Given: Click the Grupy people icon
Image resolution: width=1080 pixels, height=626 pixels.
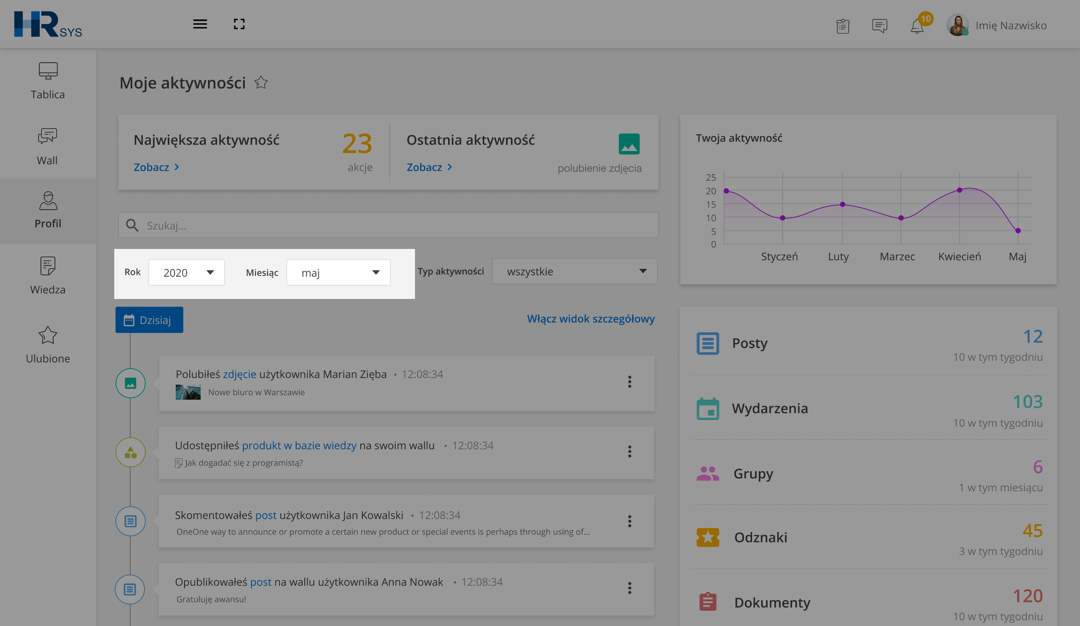Looking at the screenshot, I should (x=708, y=474).
